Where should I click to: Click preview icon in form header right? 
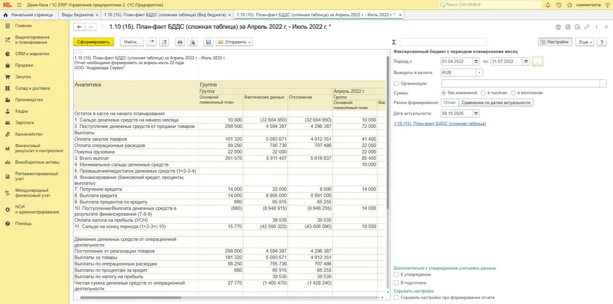coord(577,27)
